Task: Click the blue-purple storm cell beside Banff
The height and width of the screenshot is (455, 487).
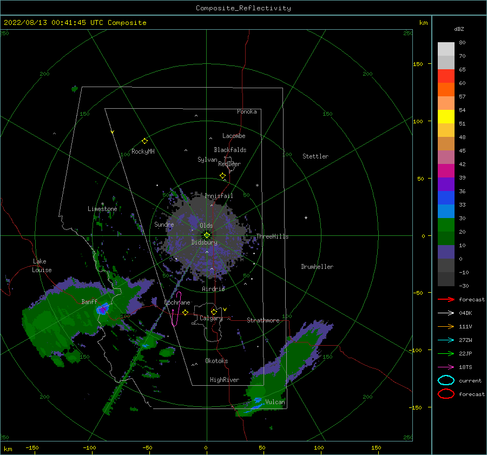Action: click(x=102, y=309)
